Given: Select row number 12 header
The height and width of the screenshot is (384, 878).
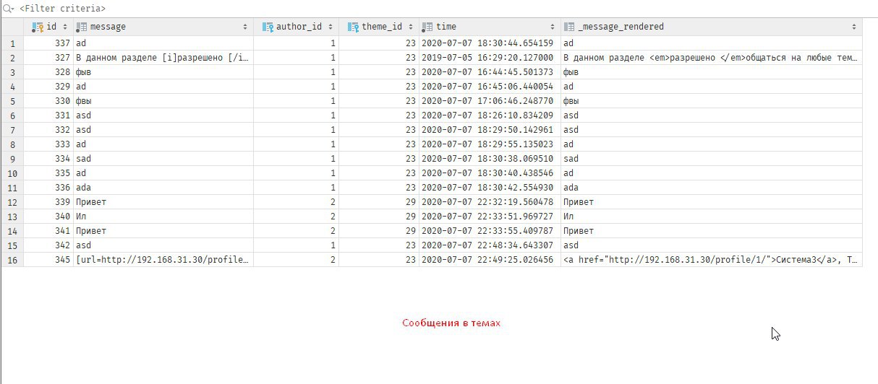Looking at the screenshot, I should pos(12,202).
